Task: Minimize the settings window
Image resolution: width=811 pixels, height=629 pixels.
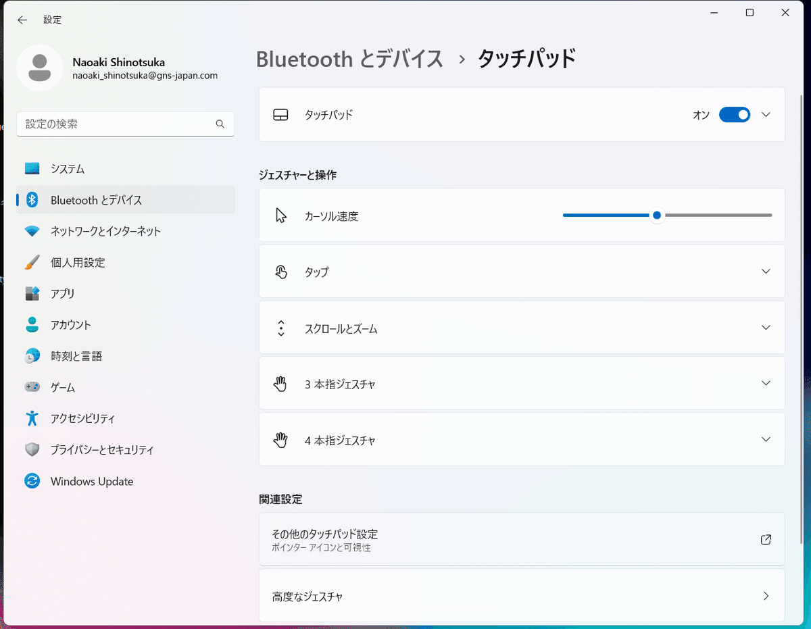Action: coord(714,13)
